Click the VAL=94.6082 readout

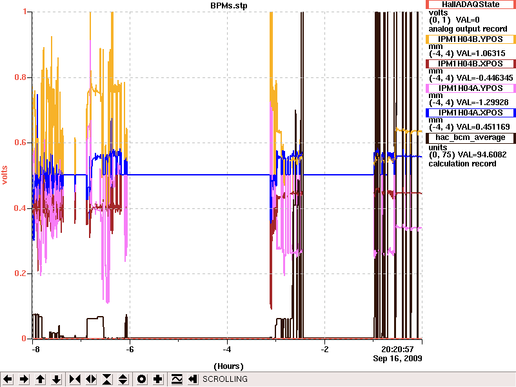[x=481, y=155]
